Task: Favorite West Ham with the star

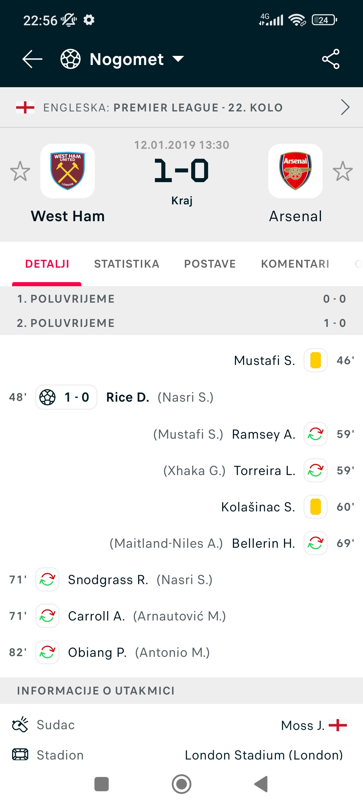Action: pos(20,171)
